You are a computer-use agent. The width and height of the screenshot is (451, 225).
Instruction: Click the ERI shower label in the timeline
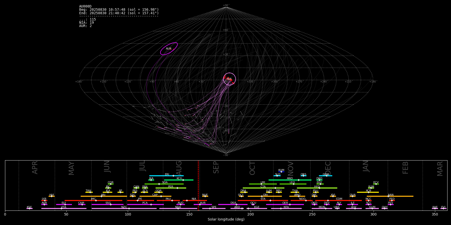pos(167,174)
